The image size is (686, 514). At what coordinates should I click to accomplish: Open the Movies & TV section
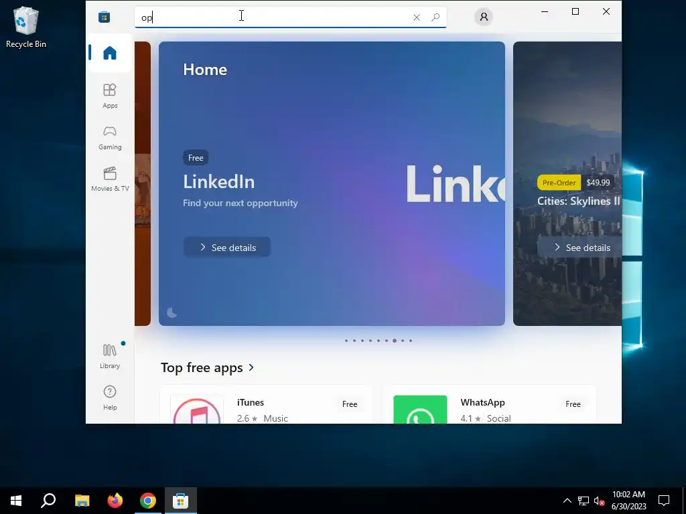(110, 179)
